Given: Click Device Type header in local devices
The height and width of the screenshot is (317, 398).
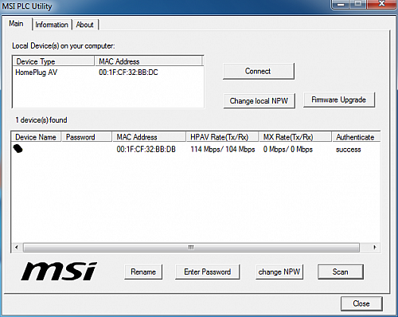Looking at the screenshot, I should click(x=54, y=61).
